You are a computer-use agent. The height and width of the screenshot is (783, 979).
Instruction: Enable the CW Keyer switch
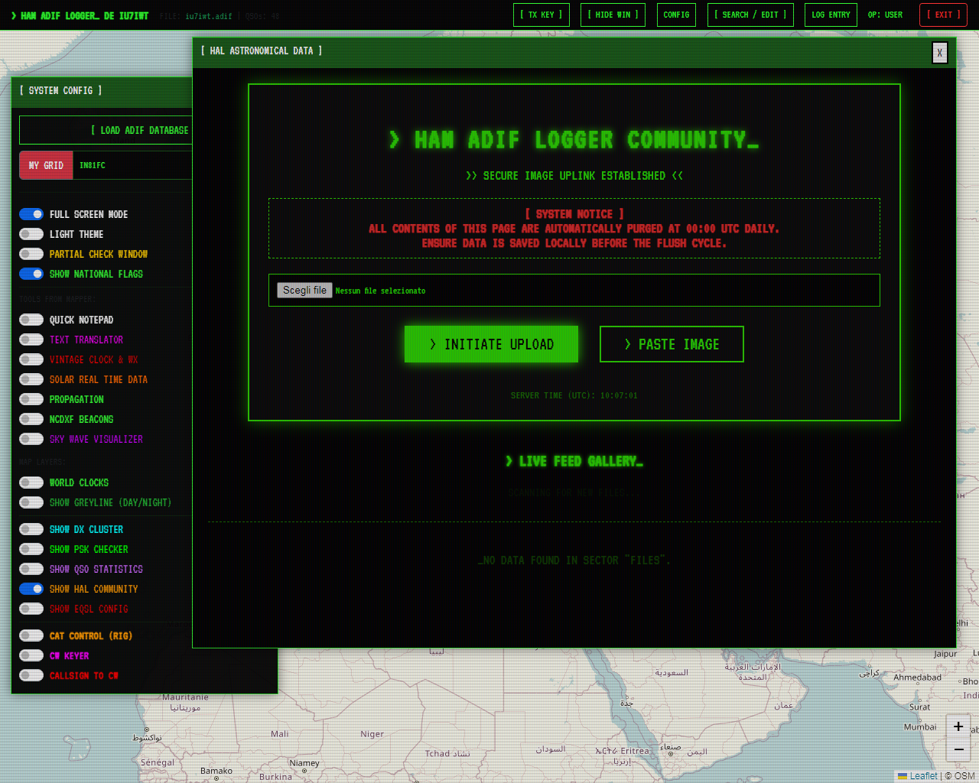[31, 655]
